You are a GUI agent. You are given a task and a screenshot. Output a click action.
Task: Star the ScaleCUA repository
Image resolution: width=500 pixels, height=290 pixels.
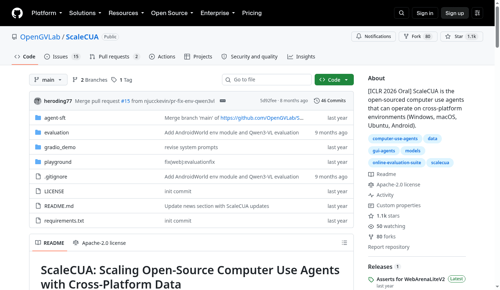click(462, 37)
